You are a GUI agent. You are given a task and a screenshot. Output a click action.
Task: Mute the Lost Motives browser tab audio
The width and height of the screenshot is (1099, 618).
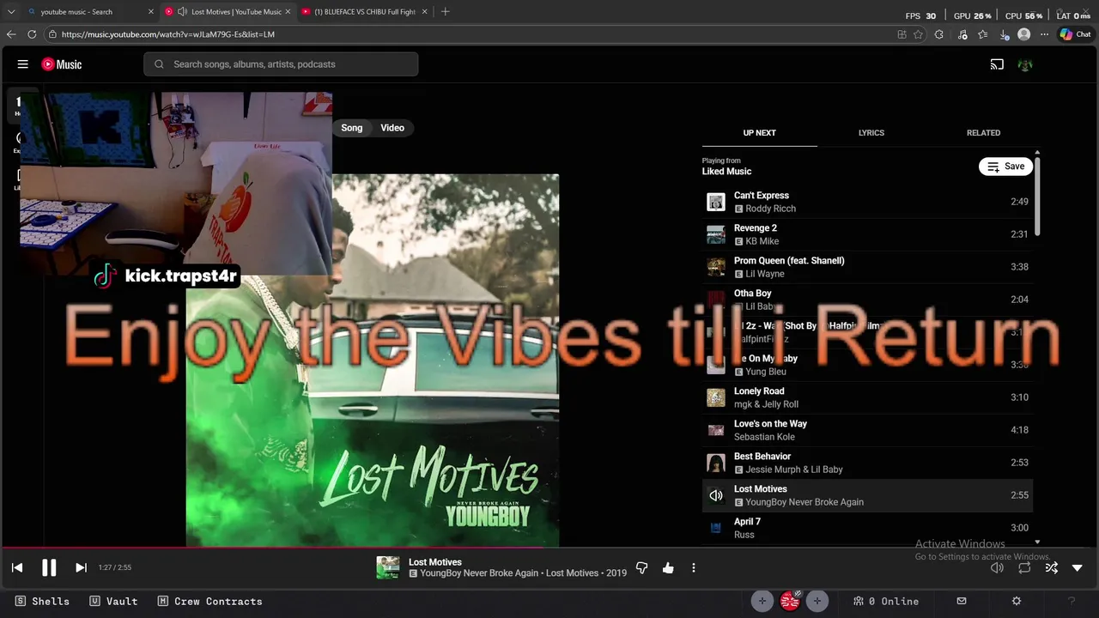(182, 12)
